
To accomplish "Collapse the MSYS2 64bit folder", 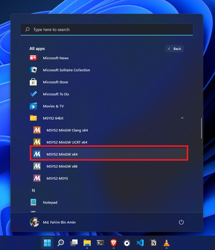I will [x=182, y=118].
